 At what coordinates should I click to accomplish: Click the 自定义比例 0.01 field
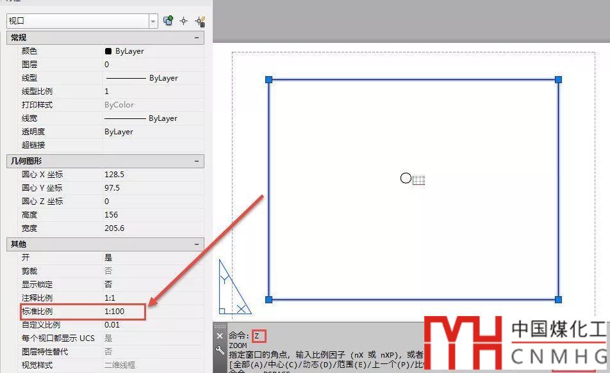[152, 325]
